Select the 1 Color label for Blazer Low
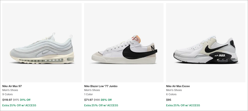 [88, 94]
